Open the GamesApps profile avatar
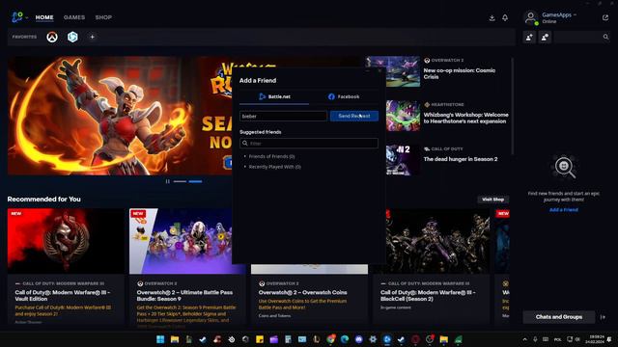618x347 pixels. tap(530, 17)
